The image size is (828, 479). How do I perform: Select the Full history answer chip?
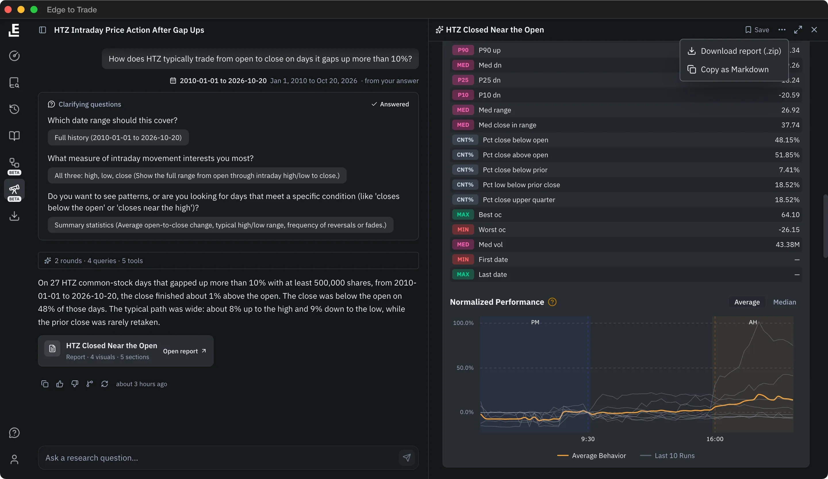click(x=118, y=138)
